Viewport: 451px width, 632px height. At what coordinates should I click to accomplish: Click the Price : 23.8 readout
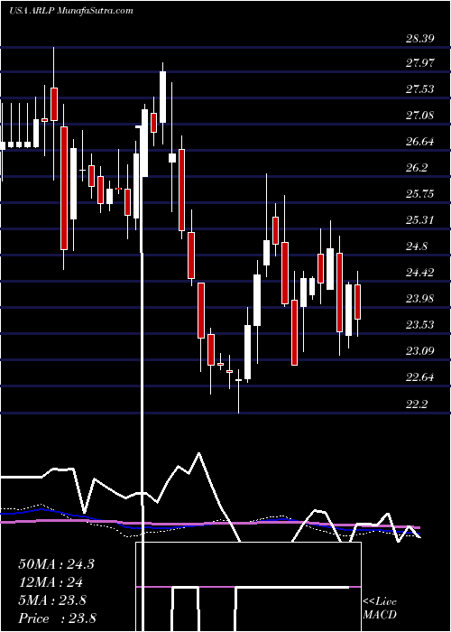coord(57,618)
